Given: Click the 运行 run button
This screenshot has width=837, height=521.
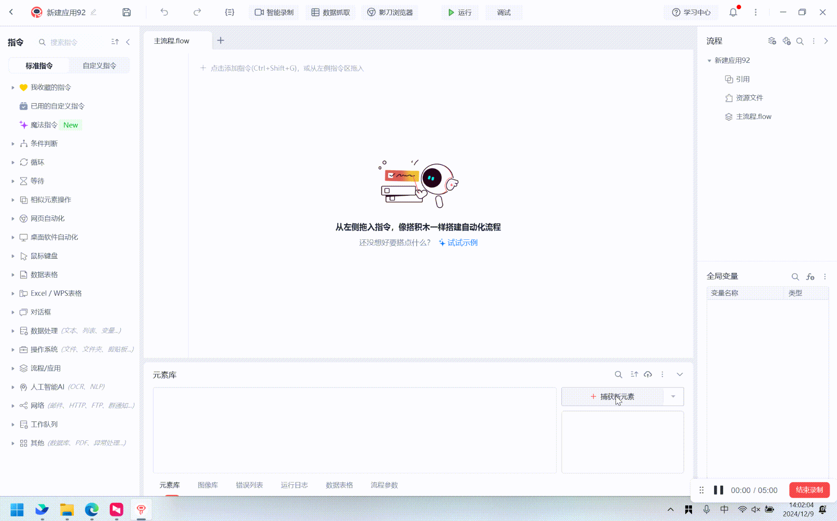Looking at the screenshot, I should point(460,12).
